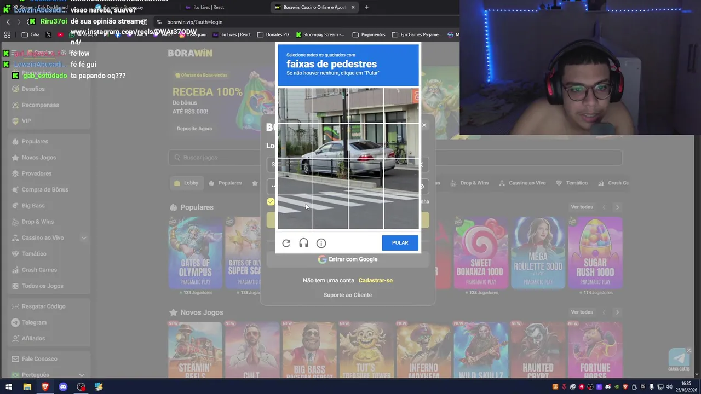701x394 pixels.
Task: Click the Deposite Agora banner button
Action: pyautogui.click(x=194, y=129)
